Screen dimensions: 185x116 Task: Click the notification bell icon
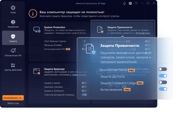pyautogui.click(x=124, y=3)
